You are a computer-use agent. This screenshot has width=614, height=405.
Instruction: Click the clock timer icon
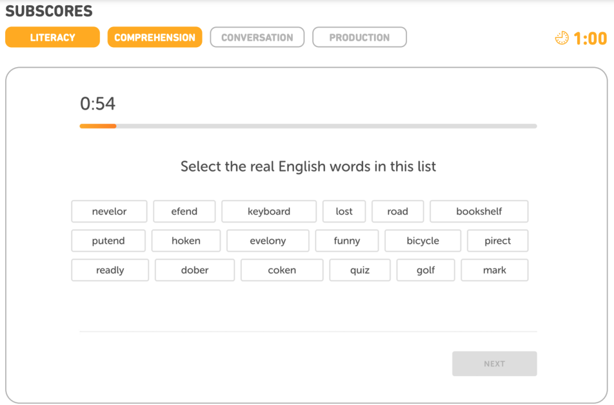click(561, 38)
